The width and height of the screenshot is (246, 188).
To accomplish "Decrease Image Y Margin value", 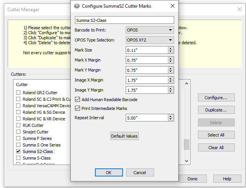I will (170, 92).
